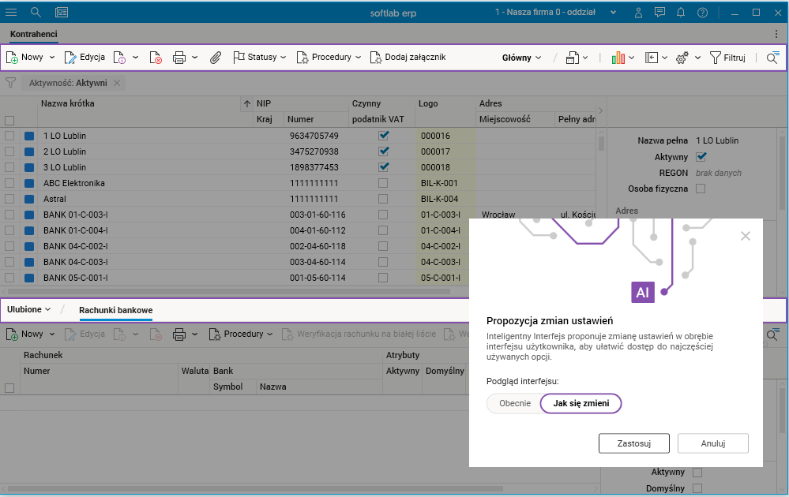Tick the row checkbox for ABC Elektronika
The height and width of the screenshot is (497, 789).
[x=9, y=183]
